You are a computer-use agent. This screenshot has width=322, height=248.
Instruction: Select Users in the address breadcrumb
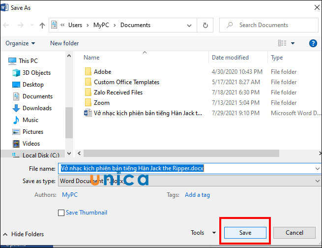pyautogui.click(x=75, y=25)
